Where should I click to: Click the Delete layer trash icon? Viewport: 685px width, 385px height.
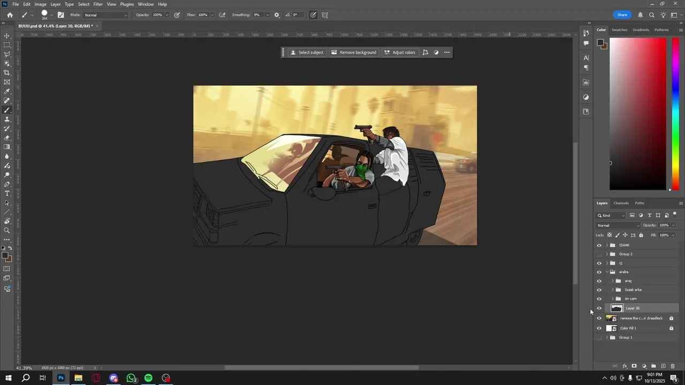[x=673, y=366]
